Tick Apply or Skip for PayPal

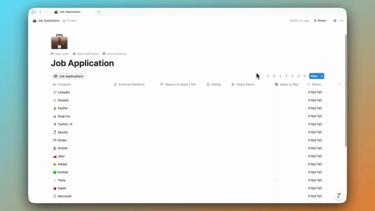[277, 108]
